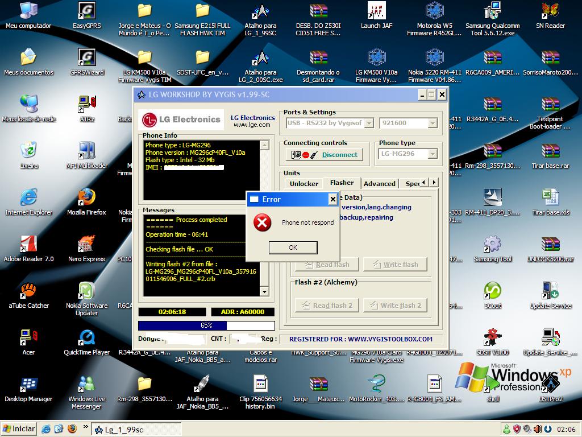The image size is (582, 437).
Task: Launch Firefox from quick launch bar
Action: click(x=72, y=429)
